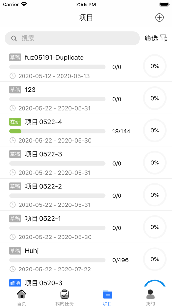Tap the add project plus icon

coord(159,18)
